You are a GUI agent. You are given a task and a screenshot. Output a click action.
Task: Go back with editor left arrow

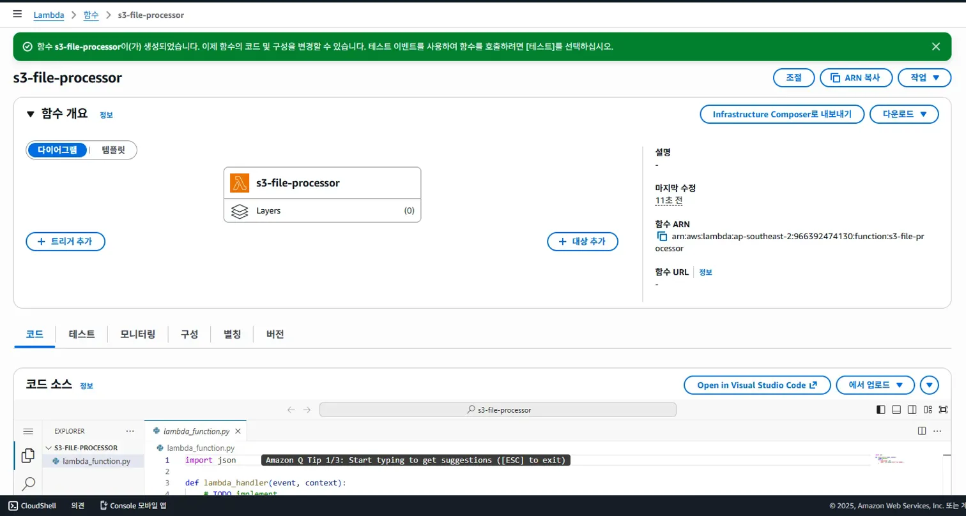click(x=291, y=410)
